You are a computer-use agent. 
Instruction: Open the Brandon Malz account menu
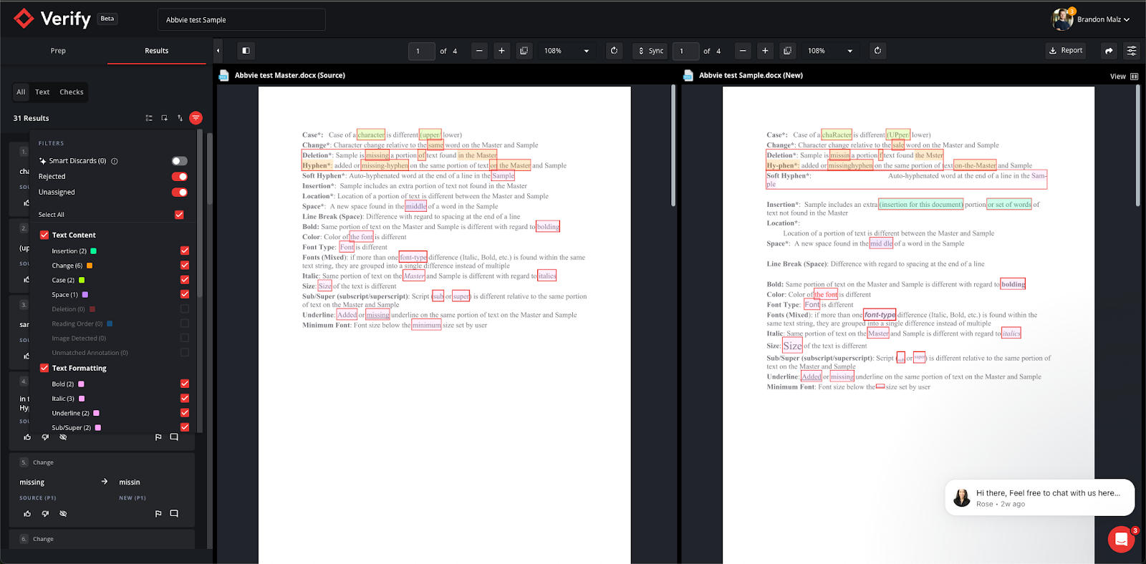click(x=1103, y=19)
